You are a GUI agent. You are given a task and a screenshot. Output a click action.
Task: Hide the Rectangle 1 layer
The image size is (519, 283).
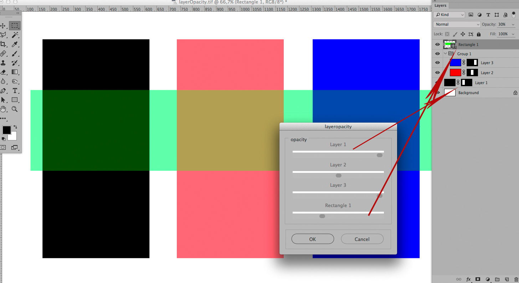pyautogui.click(x=438, y=45)
